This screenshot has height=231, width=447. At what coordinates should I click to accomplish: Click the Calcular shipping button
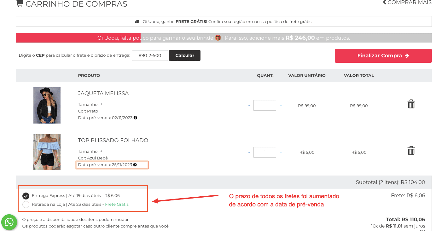(185, 55)
